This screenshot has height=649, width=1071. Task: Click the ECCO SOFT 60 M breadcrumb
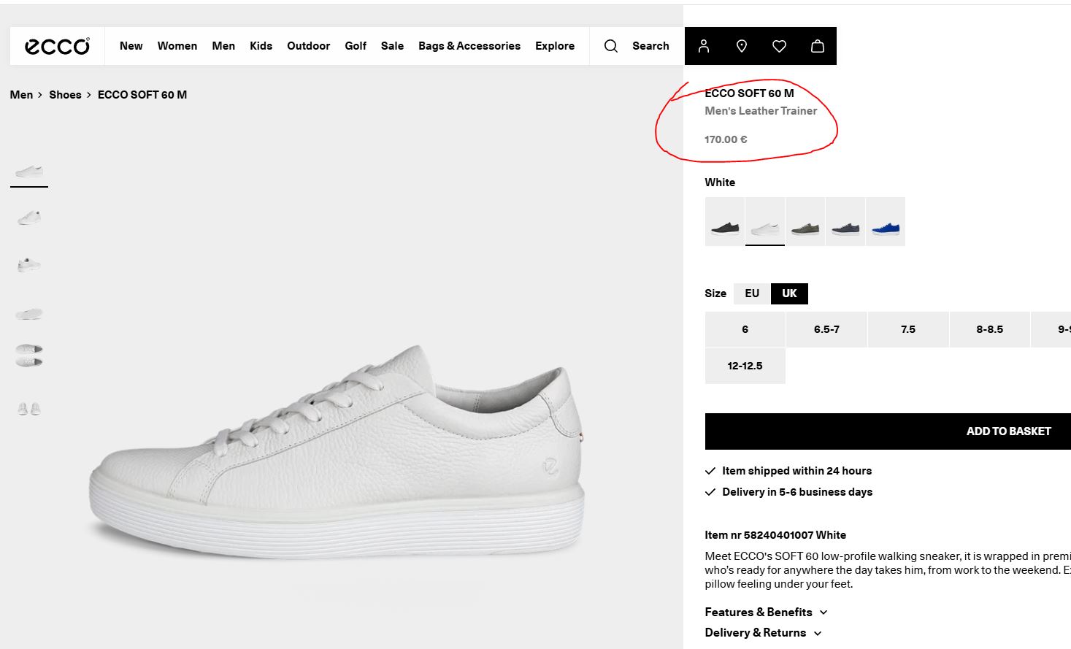[142, 95]
